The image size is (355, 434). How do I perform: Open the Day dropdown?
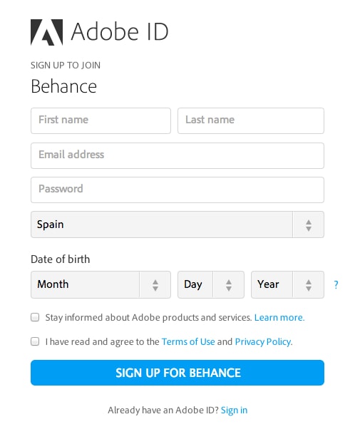[211, 285]
